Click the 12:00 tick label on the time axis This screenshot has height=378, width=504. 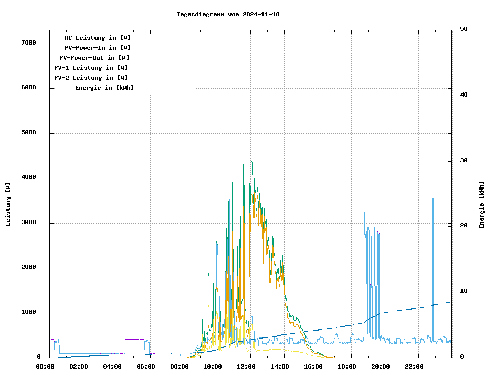tap(246, 366)
